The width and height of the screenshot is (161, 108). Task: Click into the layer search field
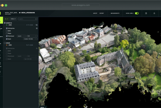pos(26,19)
